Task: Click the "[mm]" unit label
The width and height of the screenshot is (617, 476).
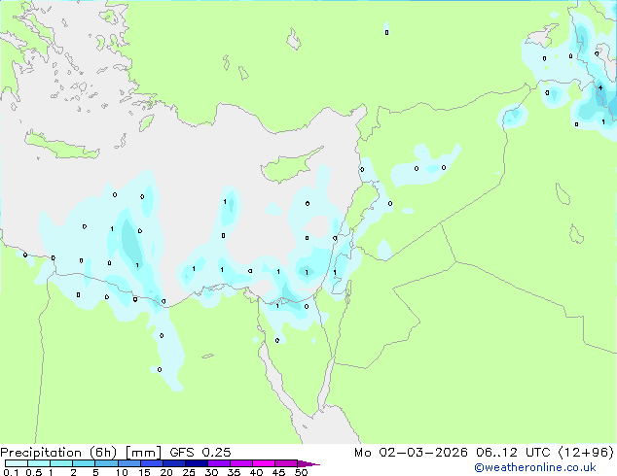Action: pyautogui.click(x=143, y=453)
